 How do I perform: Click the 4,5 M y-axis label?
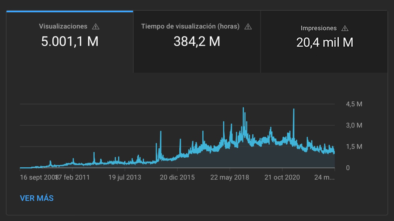(x=354, y=104)
